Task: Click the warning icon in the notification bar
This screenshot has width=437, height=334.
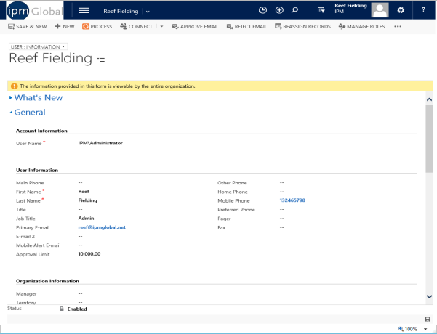Action: [x=14, y=86]
